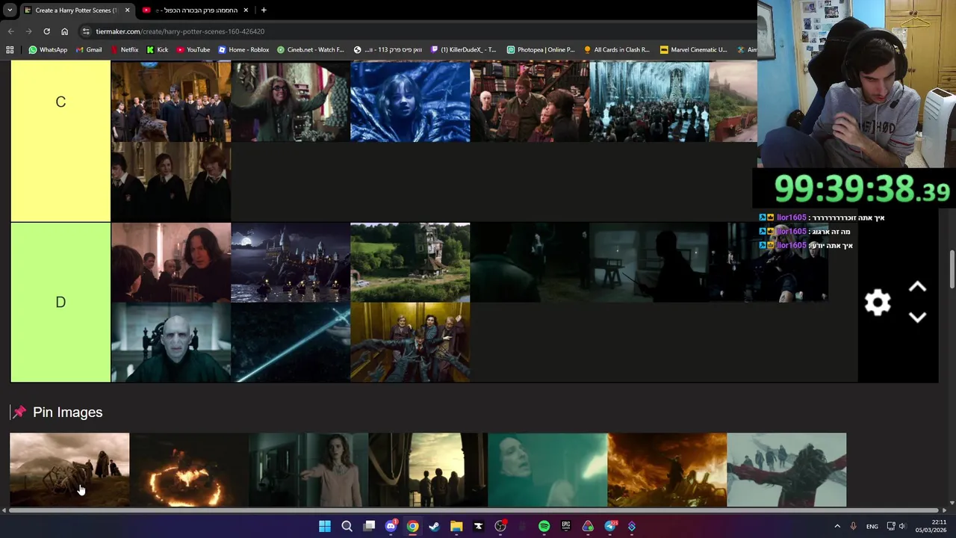Select the Burrow house image in D tier
This screenshot has height=538, width=956.
(410, 262)
